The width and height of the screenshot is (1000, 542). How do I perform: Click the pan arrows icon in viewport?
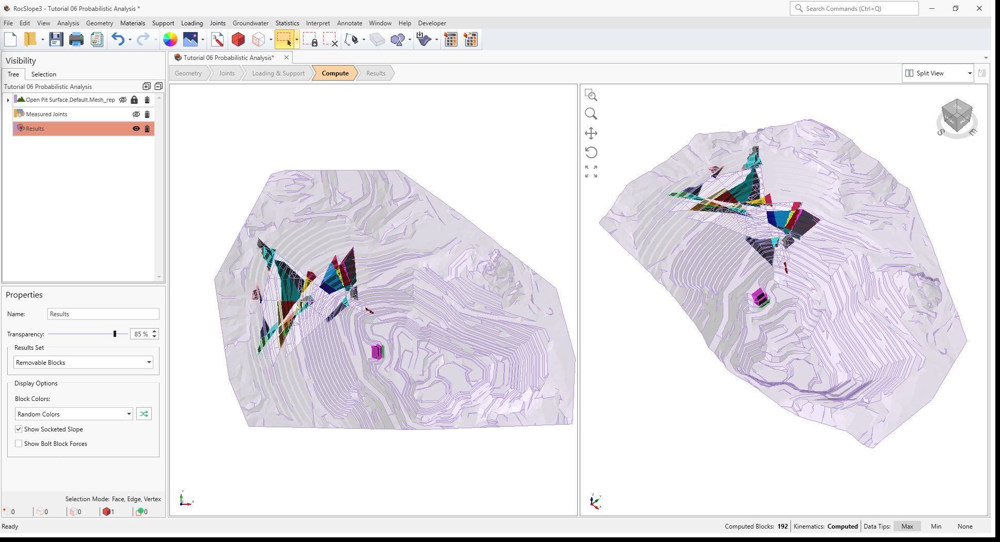point(591,133)
